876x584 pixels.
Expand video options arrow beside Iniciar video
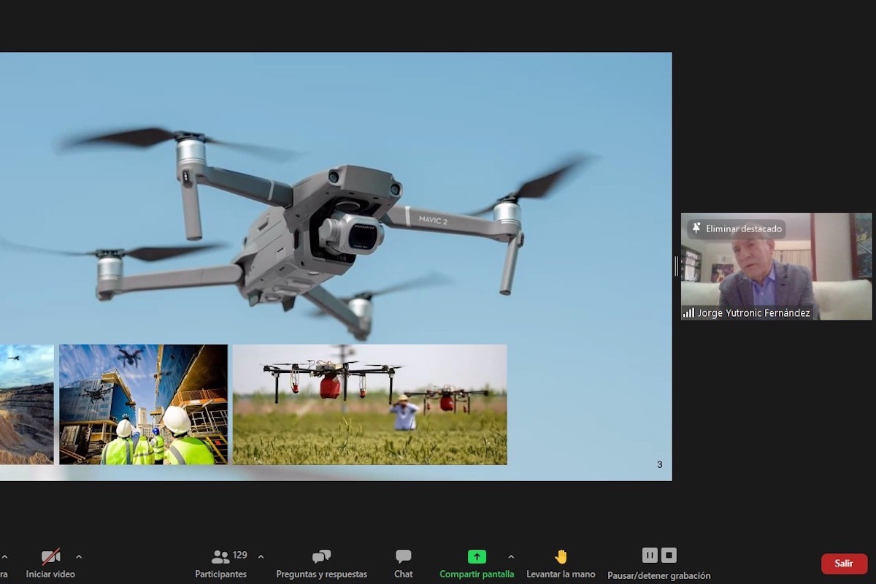tap(79, 557)
